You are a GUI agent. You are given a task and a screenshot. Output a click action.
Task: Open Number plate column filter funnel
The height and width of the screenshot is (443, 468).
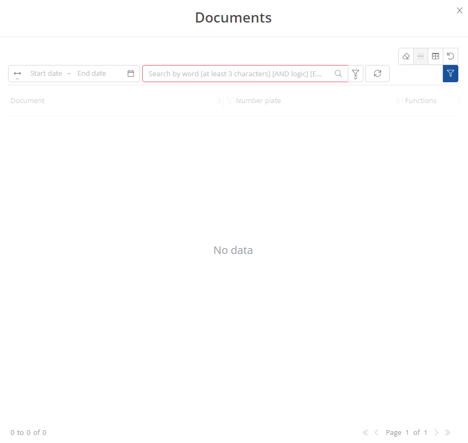[x=230, y=101]
